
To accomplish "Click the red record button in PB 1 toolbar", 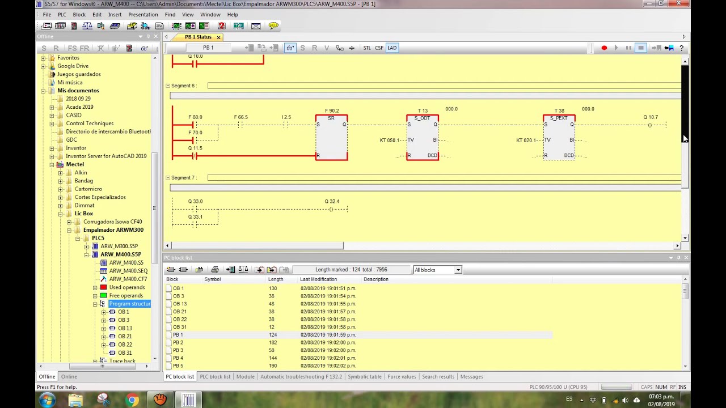I will tap(604, 48).
